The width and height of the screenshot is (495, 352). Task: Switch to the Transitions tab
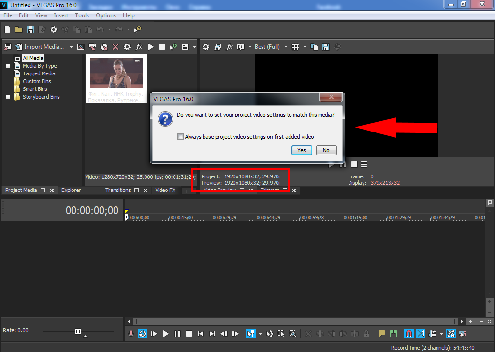click(x=118, y=190)
